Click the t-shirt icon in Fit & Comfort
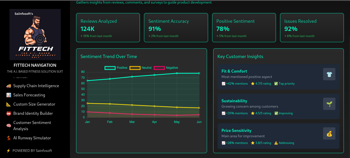The height and width of the screenshot is (158, 350). tap(329, 74)
